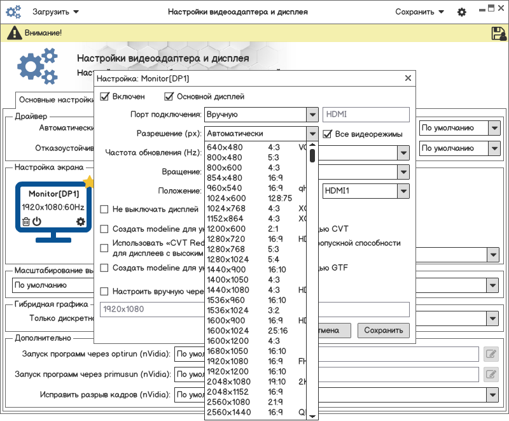This screenshot has width=509, height=421.
Task: Disable the "Все видеорежимы" checkbox
Action: pos(328,134)
